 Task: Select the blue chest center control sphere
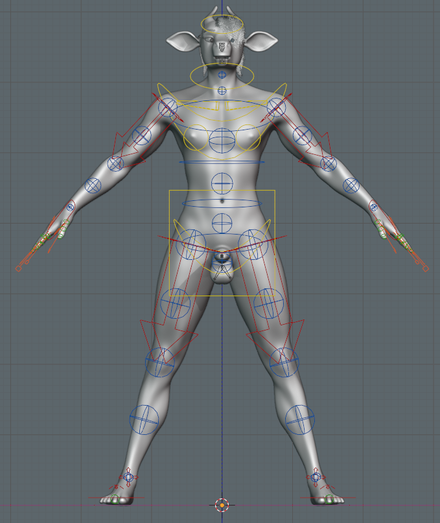[x=222, y=141]
